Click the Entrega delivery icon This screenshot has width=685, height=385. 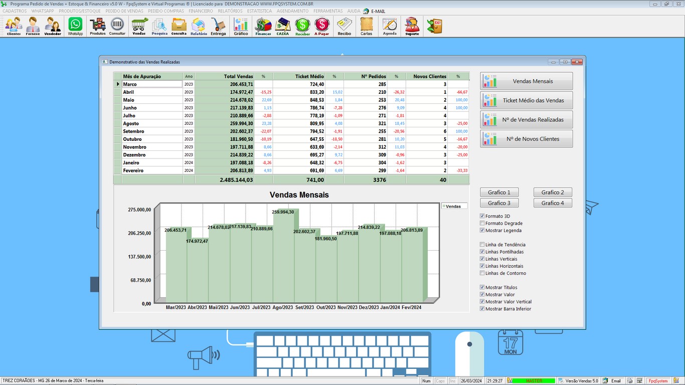point(218,26)
